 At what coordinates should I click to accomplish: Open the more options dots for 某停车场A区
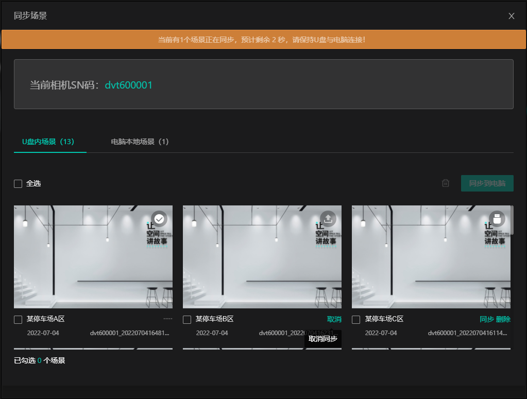coord(167,319)
